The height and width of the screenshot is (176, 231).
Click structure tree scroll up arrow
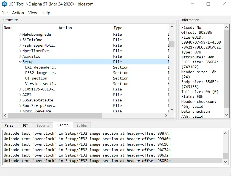(172, 27)
